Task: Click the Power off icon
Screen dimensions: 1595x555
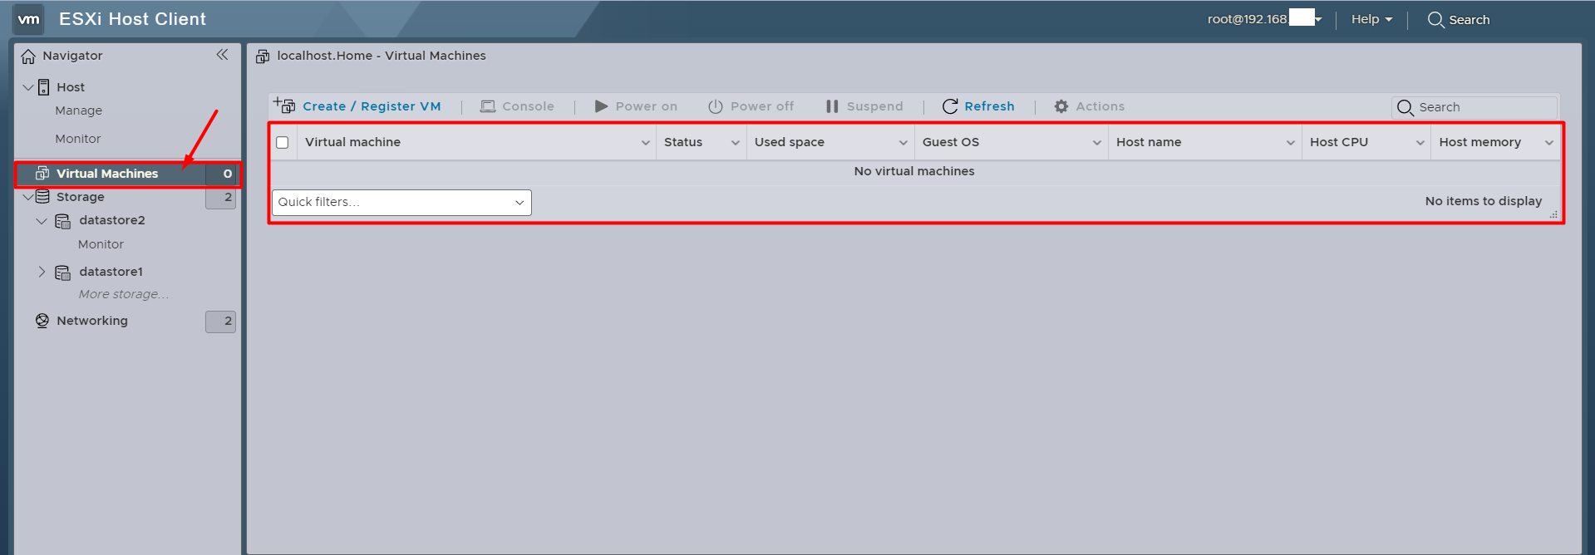Action: (715, 106)
